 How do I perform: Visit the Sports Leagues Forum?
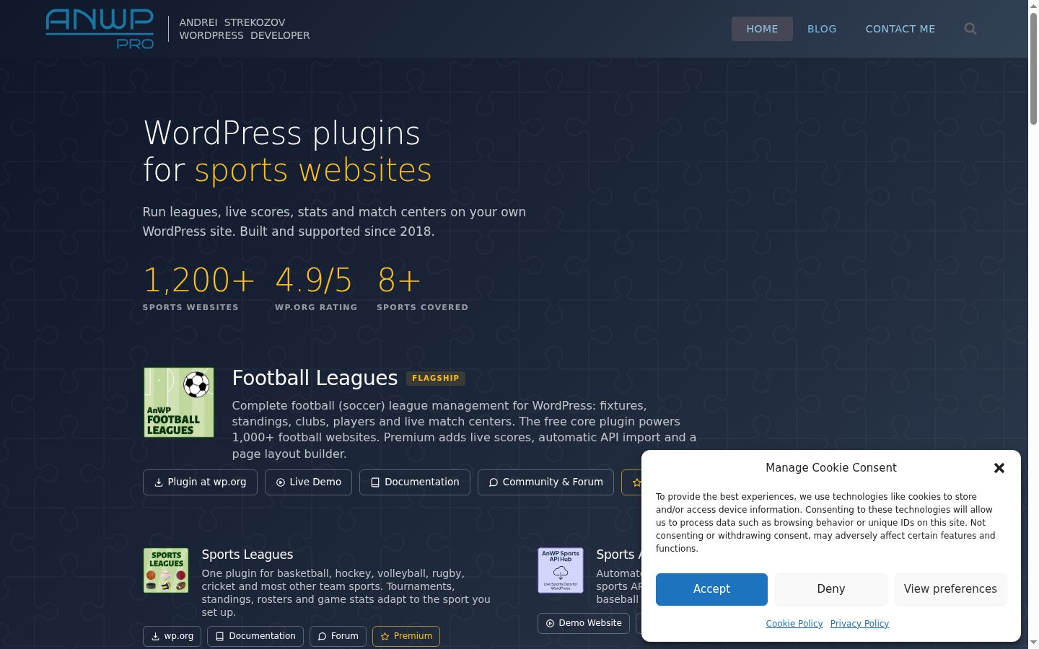338,636
